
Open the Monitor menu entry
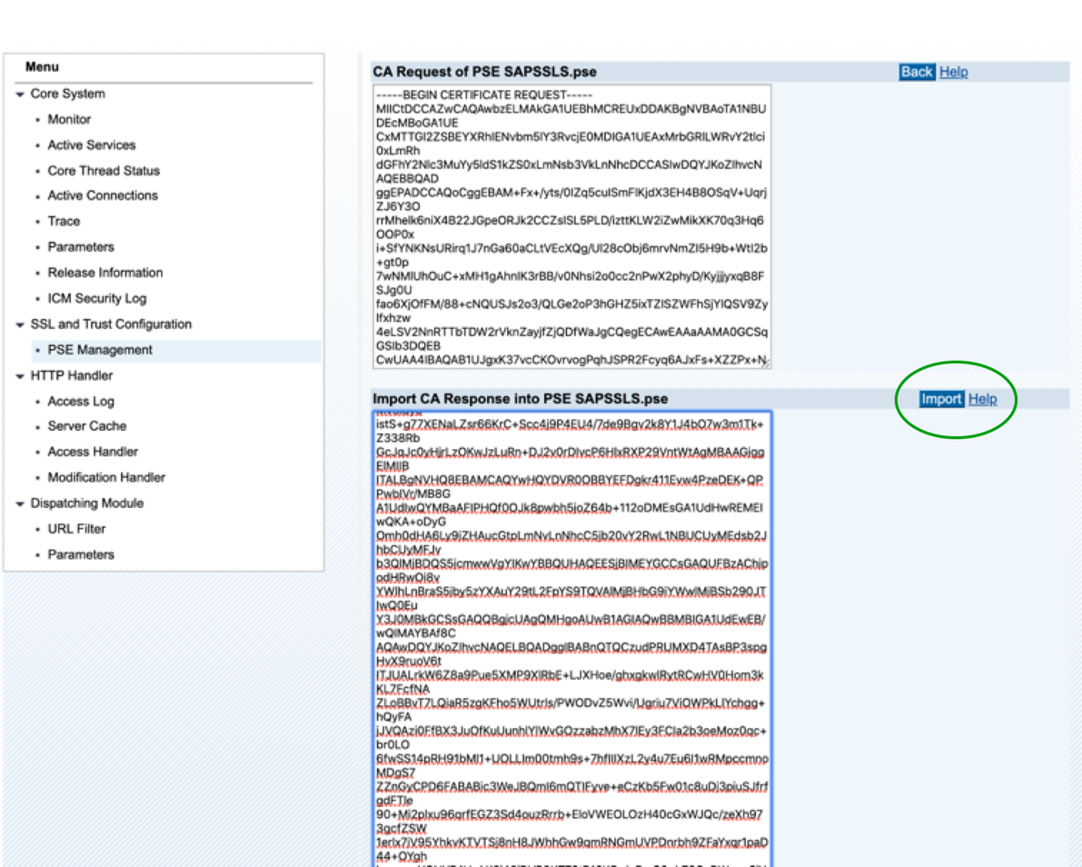[69, 119]
